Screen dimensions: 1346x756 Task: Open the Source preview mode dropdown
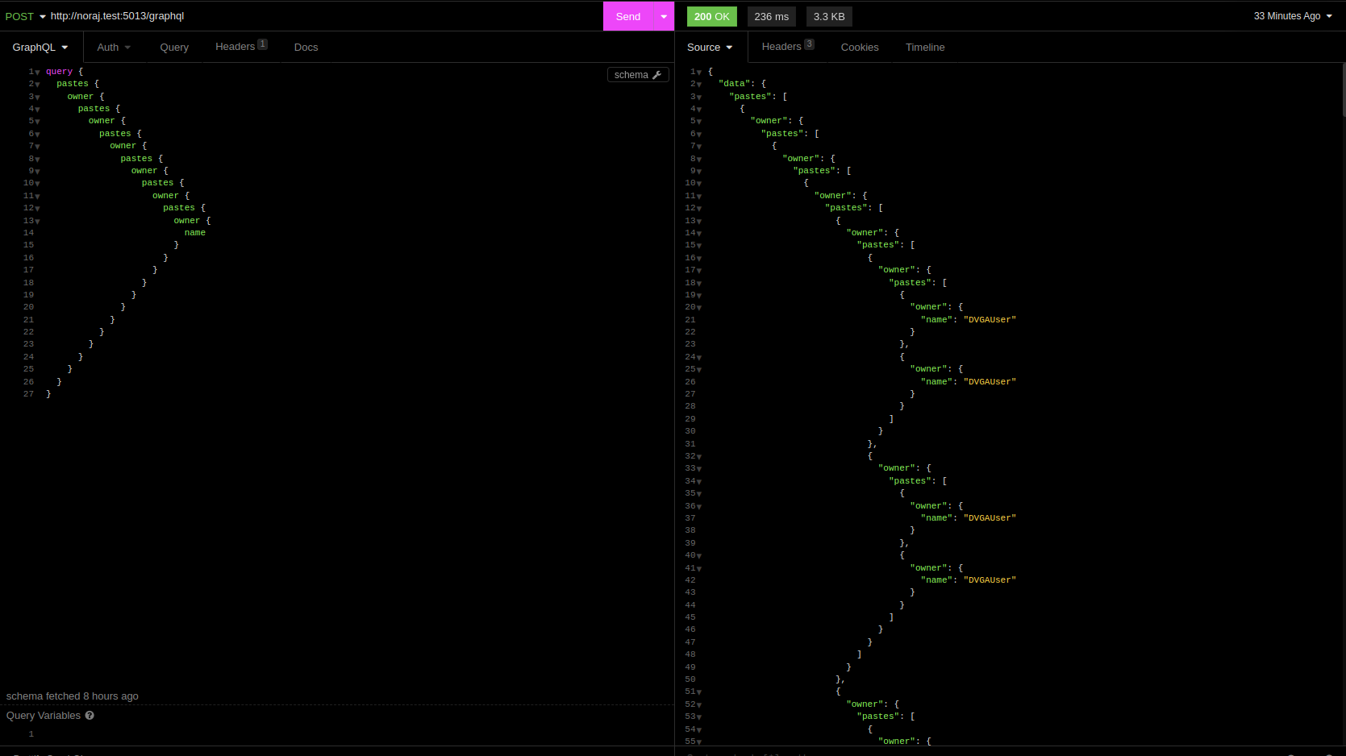click(710, 48)
